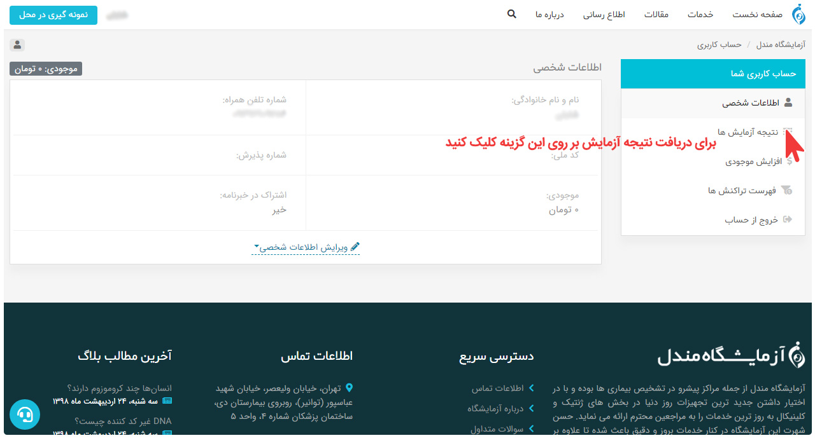Click the footer اطلاعات تماس column heading
Image resolution: width=815 pixels, height=438 pixels.
click(316, 357)
